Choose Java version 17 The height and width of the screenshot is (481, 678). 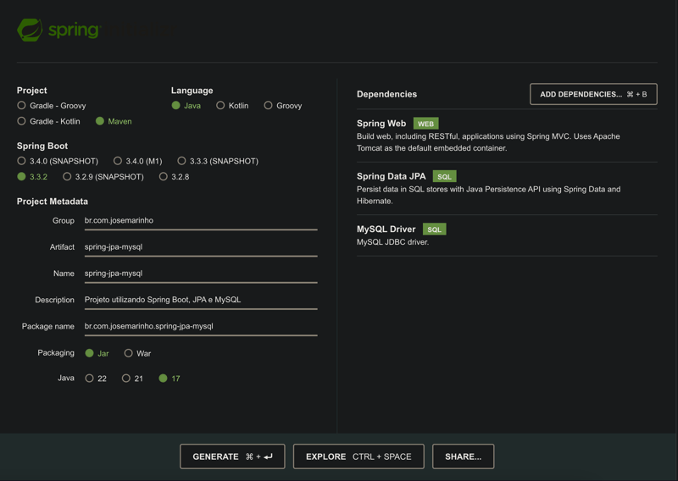point(169,379)
